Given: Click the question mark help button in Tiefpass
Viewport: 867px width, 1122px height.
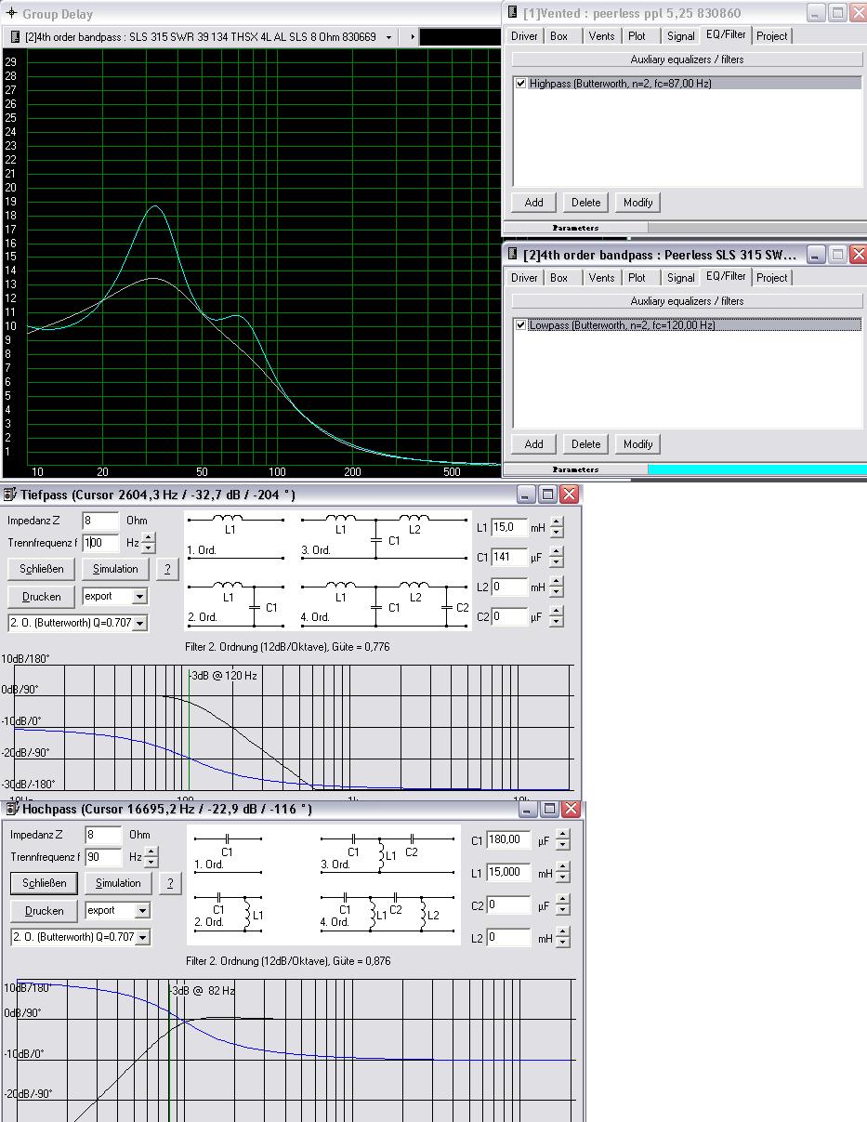Looking at the screenshot, I should click(166, 569).
